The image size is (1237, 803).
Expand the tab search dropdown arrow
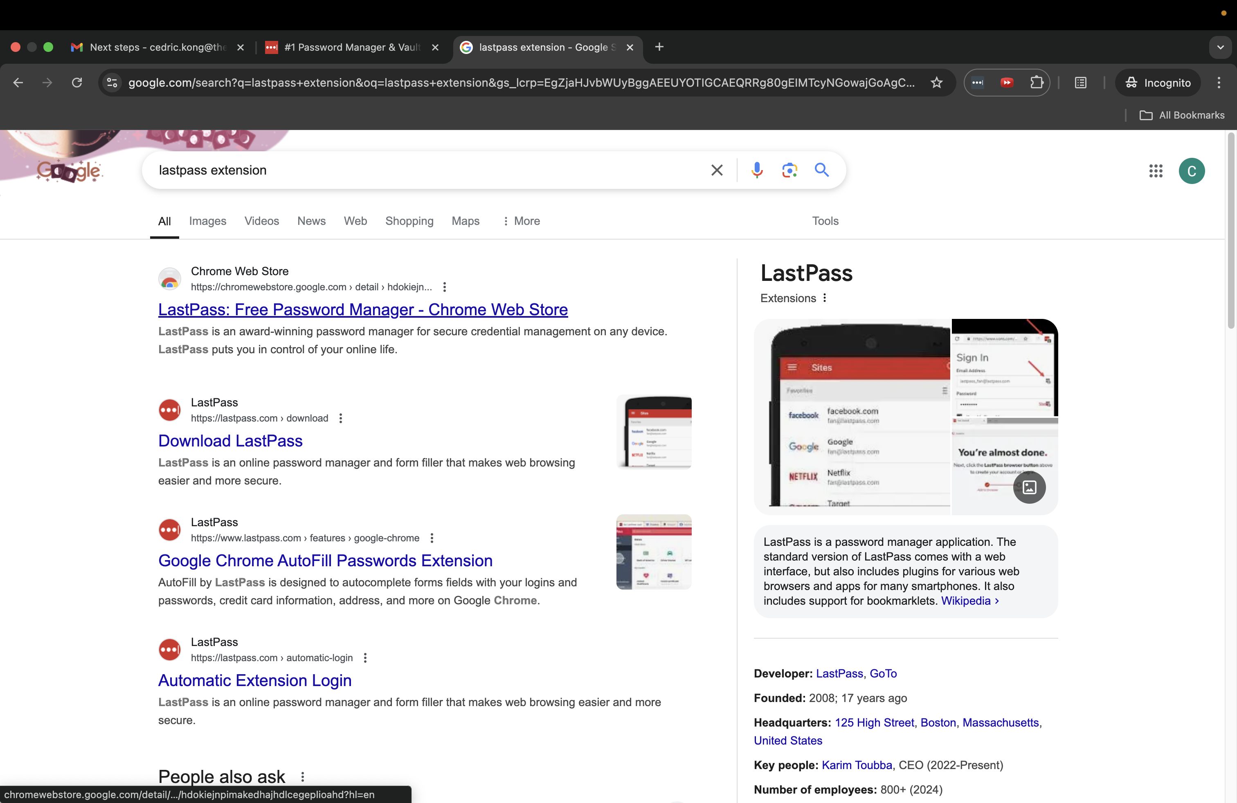(1220, 47)
